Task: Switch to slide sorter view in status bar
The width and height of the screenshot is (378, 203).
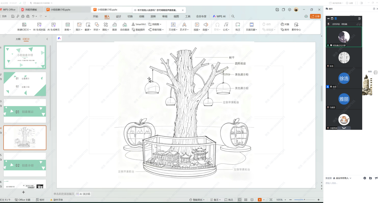Action: coord(246,200)
